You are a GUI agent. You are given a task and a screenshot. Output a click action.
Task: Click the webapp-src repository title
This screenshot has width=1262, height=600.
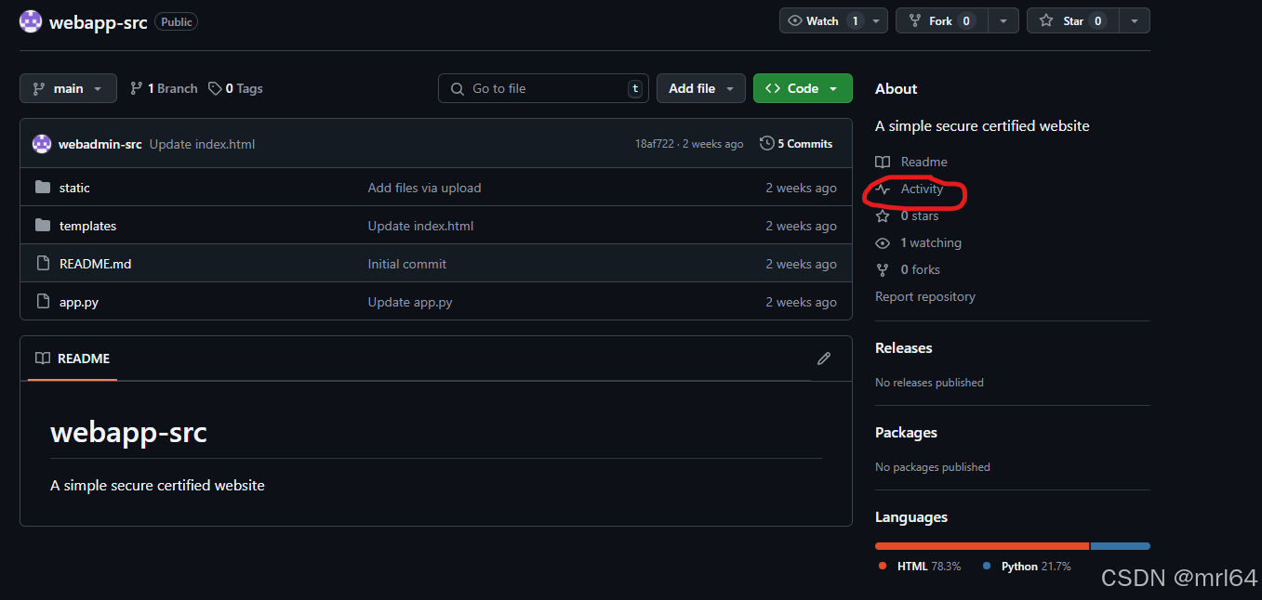98,22
